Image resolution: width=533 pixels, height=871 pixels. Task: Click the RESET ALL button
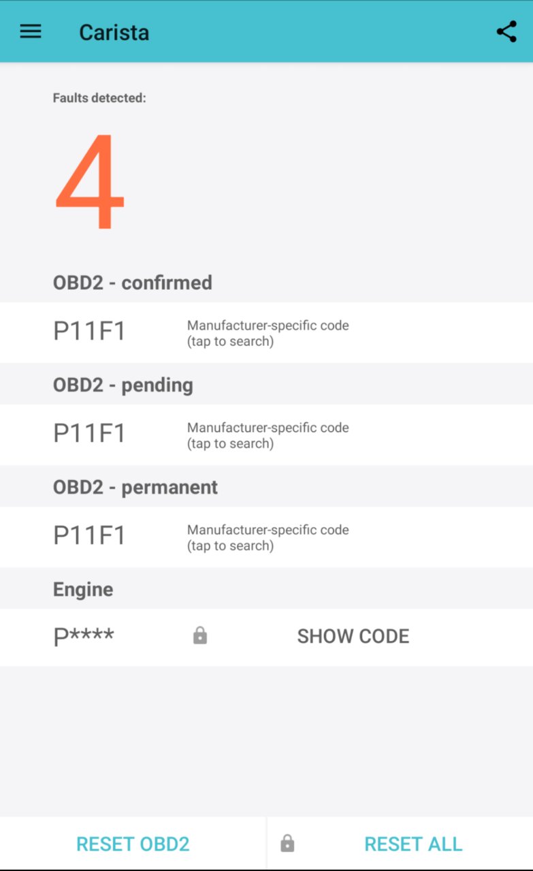(400, 844)
